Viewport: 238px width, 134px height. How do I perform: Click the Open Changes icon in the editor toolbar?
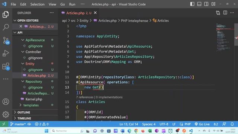[x=218, y=13]
